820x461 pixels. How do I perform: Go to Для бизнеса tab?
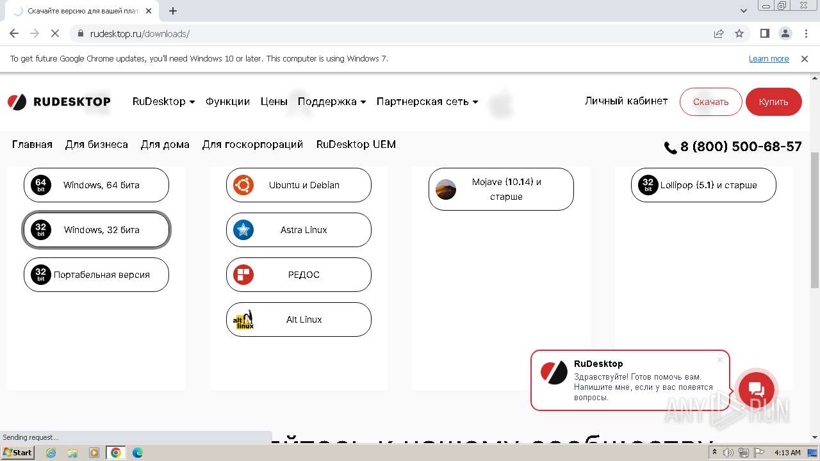[97, 145]
